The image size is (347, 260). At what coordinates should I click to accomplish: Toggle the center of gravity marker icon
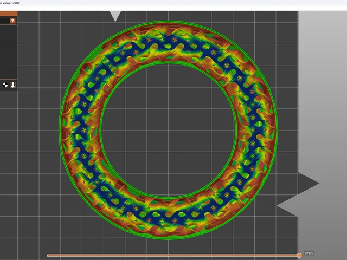click(5, 85)
